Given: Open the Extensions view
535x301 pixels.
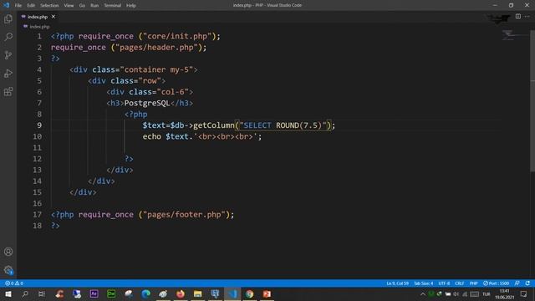Looking at the screenshot, I should point(8,91).
